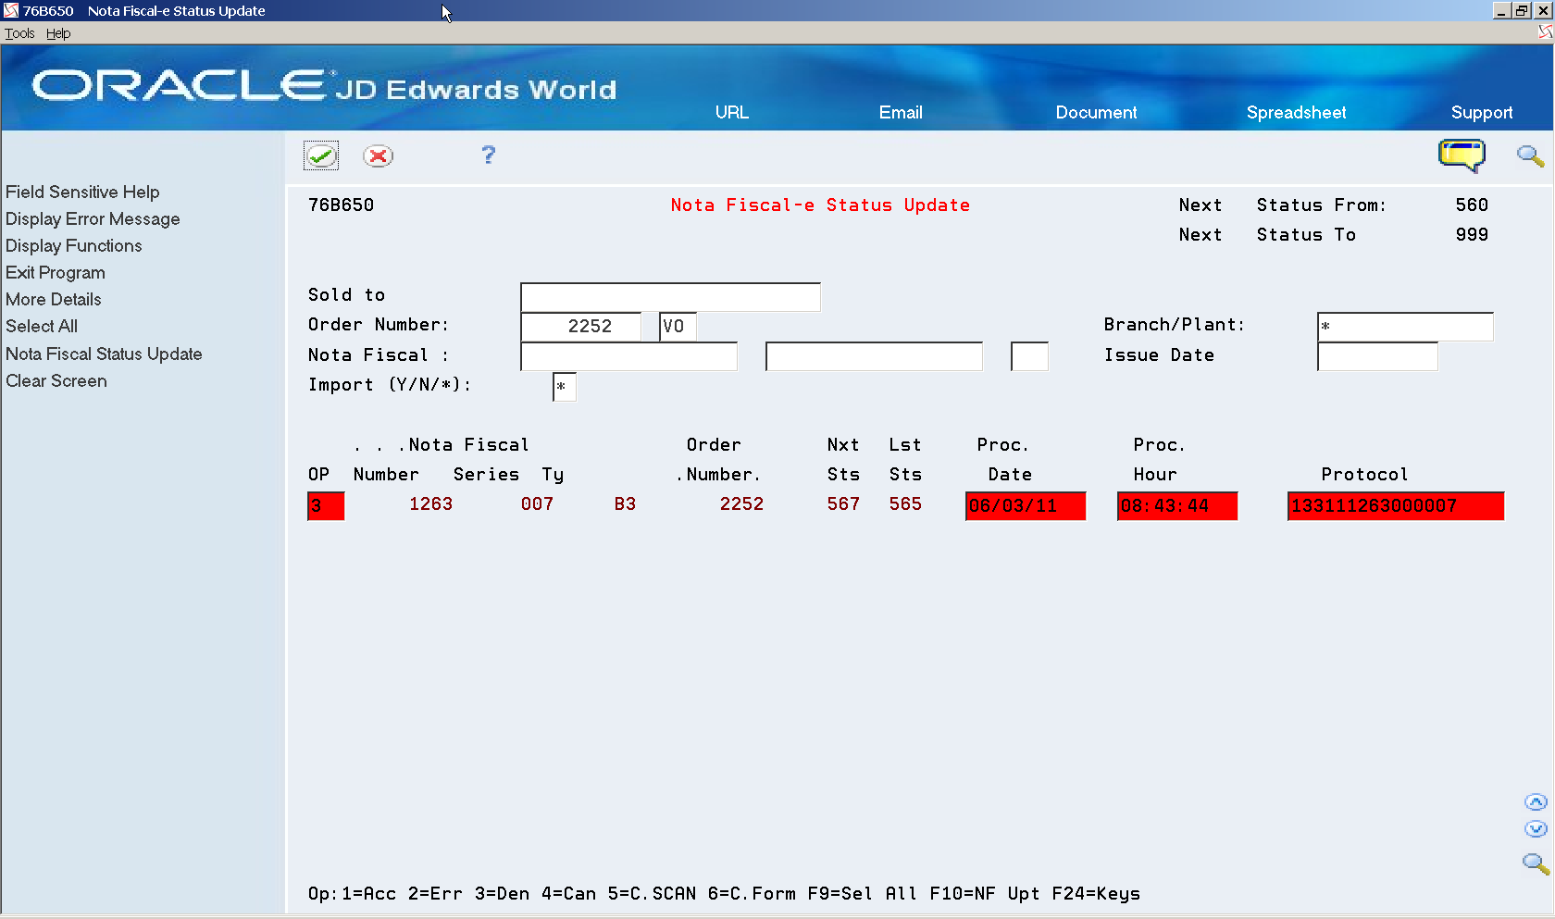Click order number 2252 in the grid row
The height and width of the screenshot is (919, 1555).
click(741, 504)
